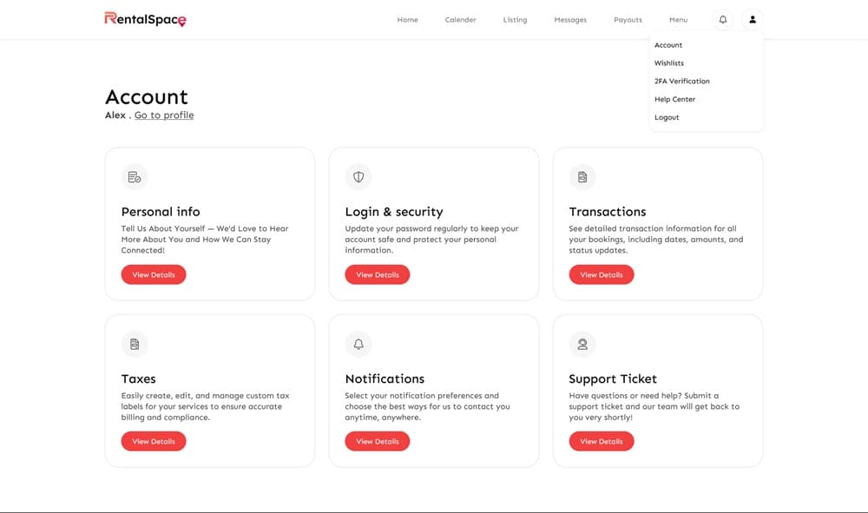The width and height of the screenshot is (868, 513).
Task: Click the Personal info card icon
Action: click(135, 177)
